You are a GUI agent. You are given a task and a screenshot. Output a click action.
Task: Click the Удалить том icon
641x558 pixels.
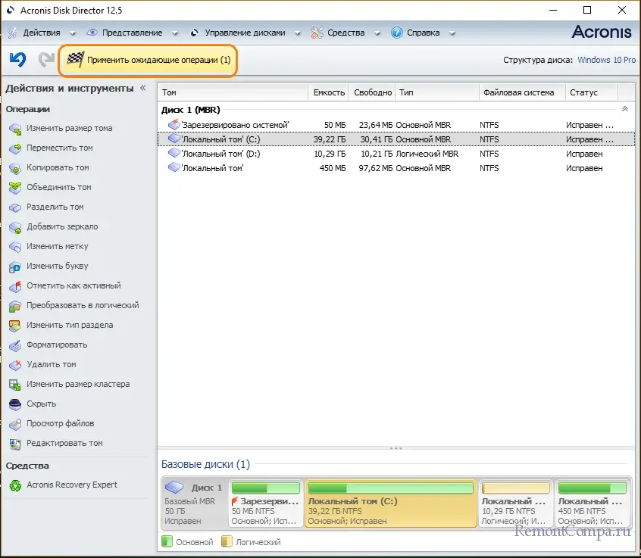point(15,365)
